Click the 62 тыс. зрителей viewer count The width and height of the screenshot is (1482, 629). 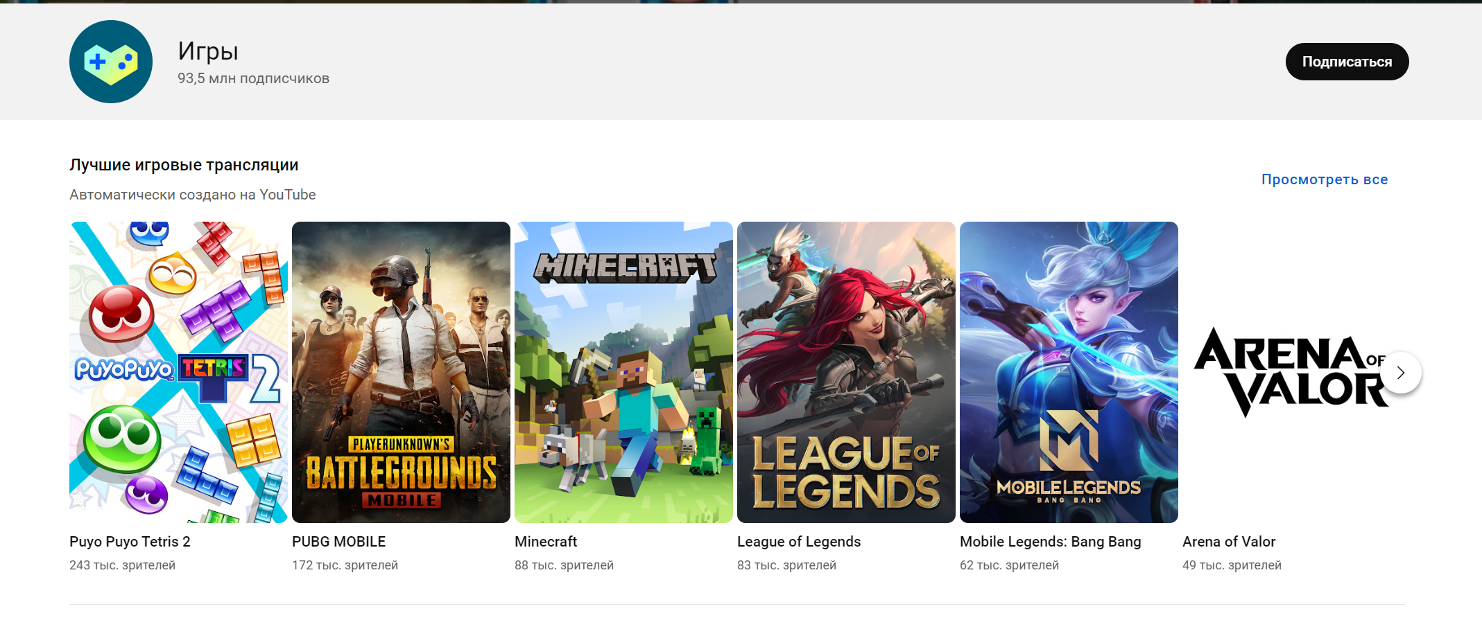click(x=1010, y=565)
